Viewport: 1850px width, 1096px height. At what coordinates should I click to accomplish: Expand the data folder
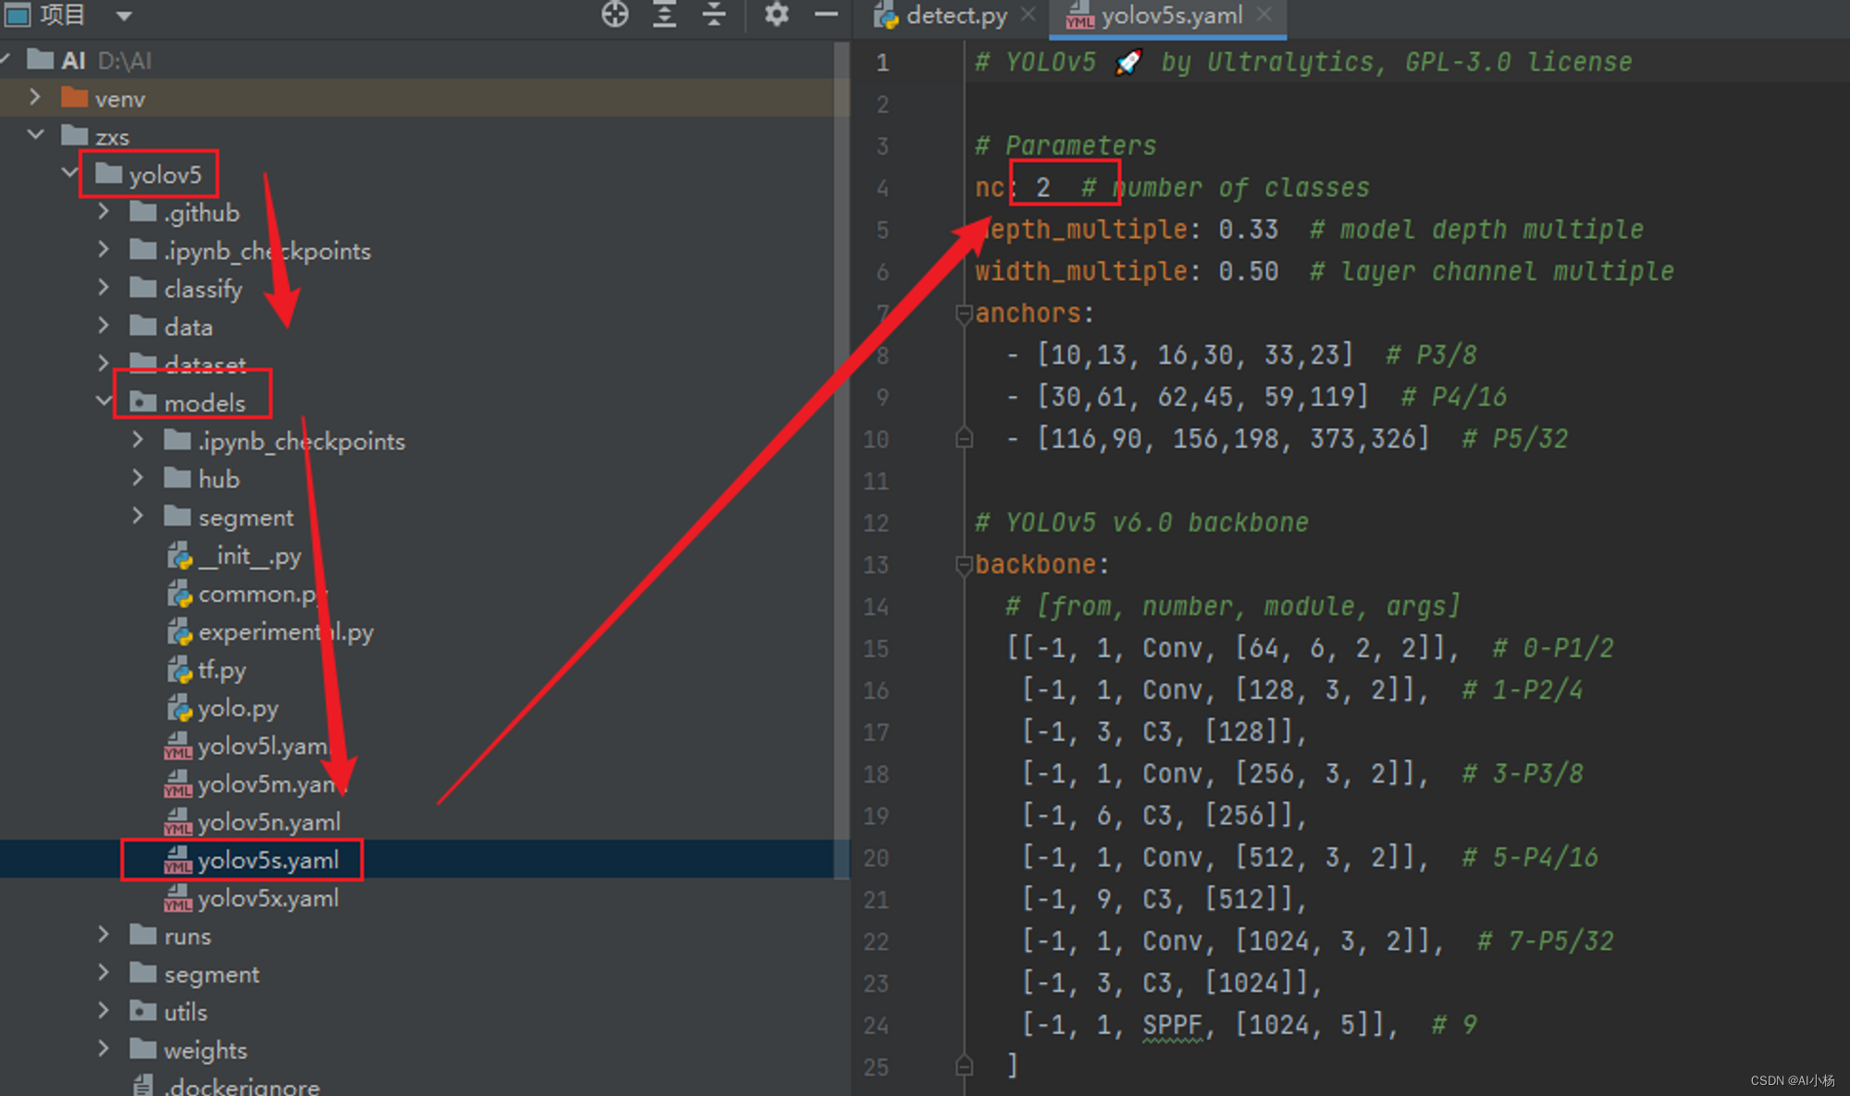pos(104,326)
